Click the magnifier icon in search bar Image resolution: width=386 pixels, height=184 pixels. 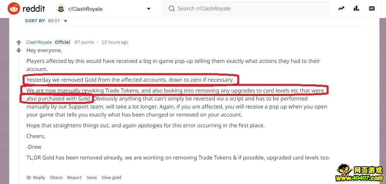(x=171, y=8)
